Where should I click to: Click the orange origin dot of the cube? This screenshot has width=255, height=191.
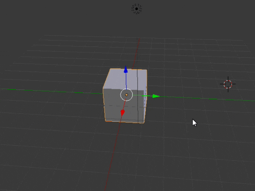pos(127,95)
